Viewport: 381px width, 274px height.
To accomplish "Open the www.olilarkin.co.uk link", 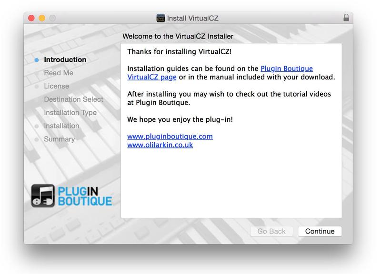I will (x=160, y=145).
